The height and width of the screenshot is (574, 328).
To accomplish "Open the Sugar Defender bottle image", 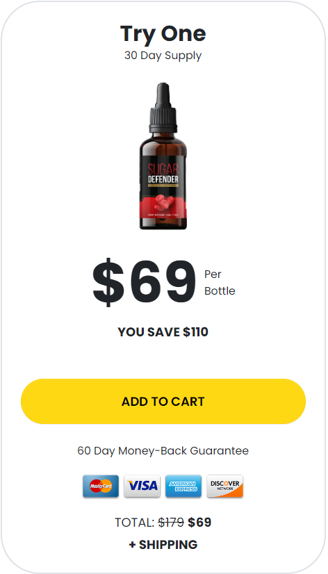I will pos(163,156).
